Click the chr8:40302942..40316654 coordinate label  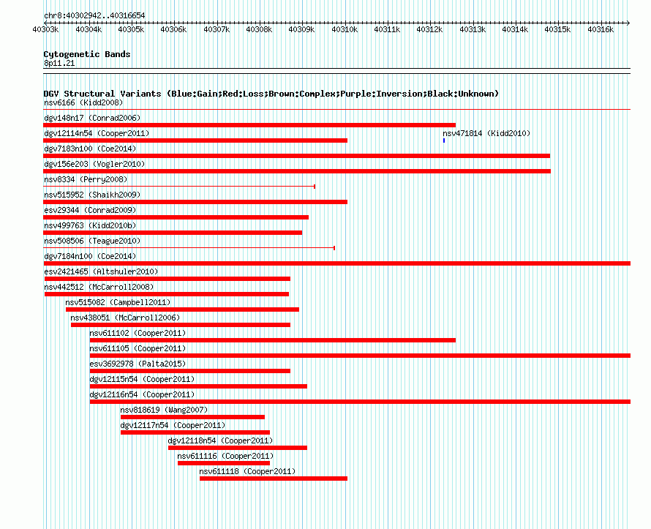point(94,15)
